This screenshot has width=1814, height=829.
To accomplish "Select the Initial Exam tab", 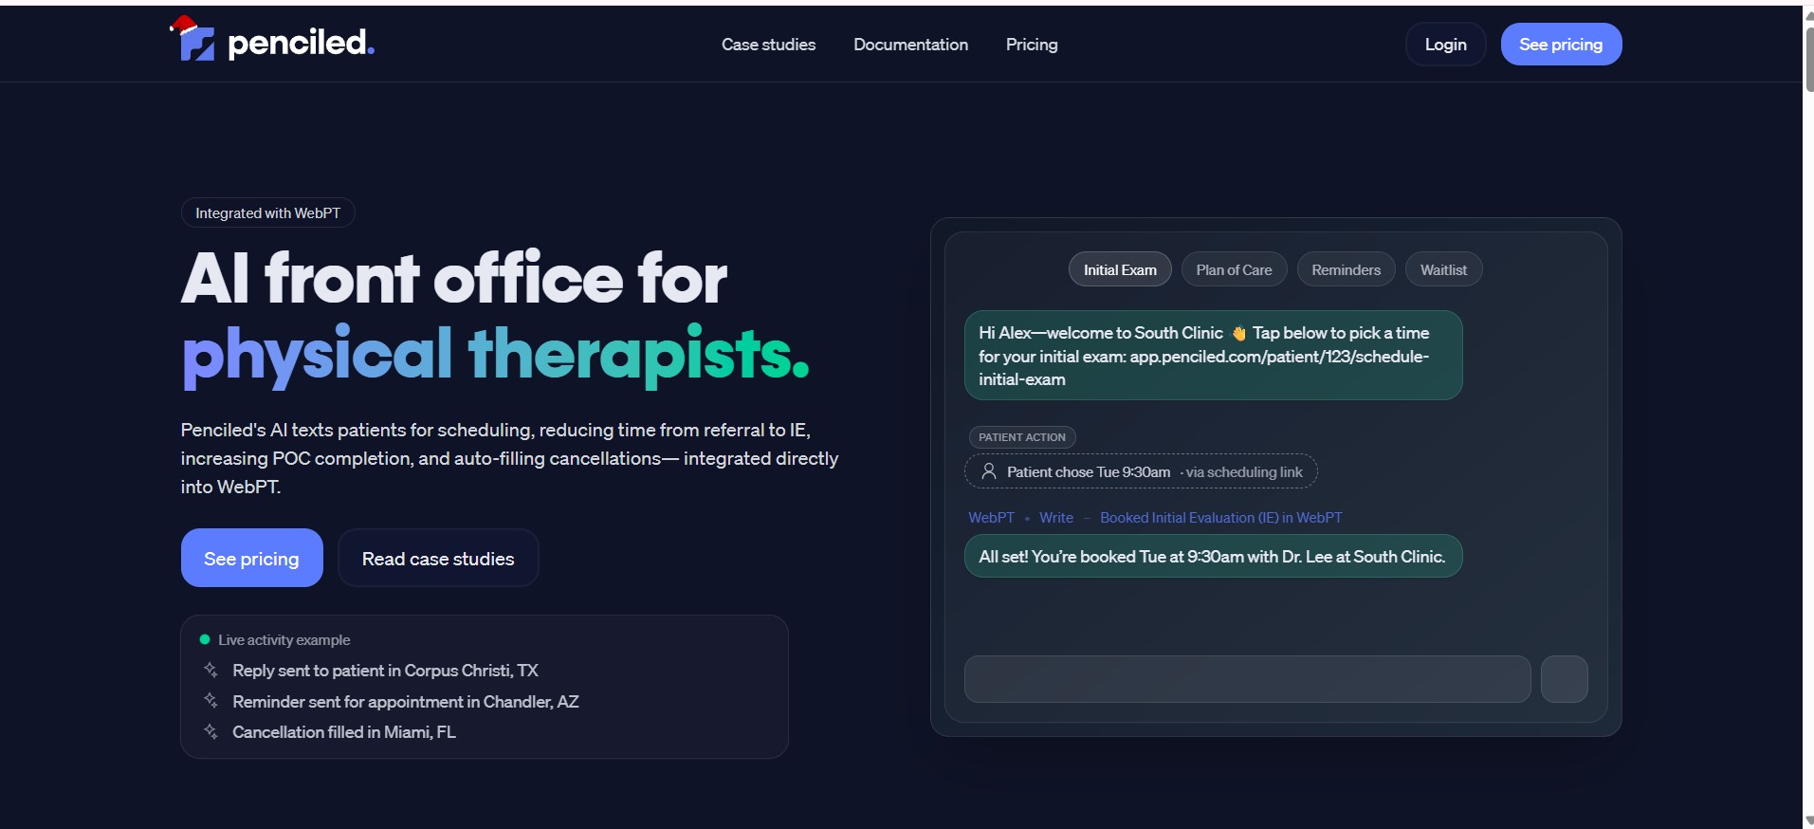I will pyautogui.click(x=1120, y=269).
